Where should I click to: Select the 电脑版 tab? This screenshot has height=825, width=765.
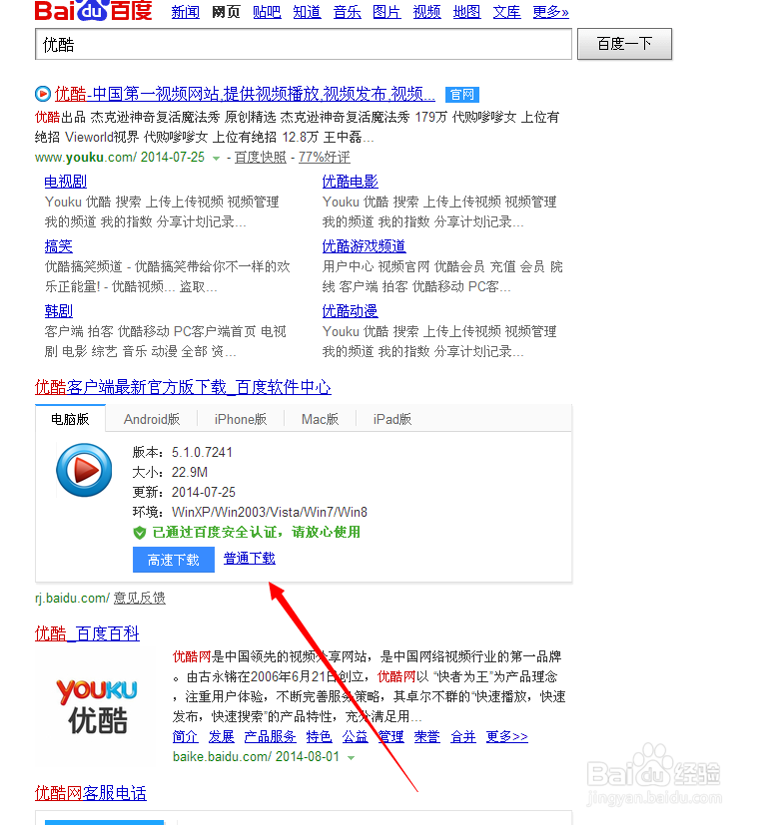point(70,419)
